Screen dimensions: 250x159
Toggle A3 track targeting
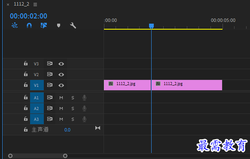(x=37, y=119)
